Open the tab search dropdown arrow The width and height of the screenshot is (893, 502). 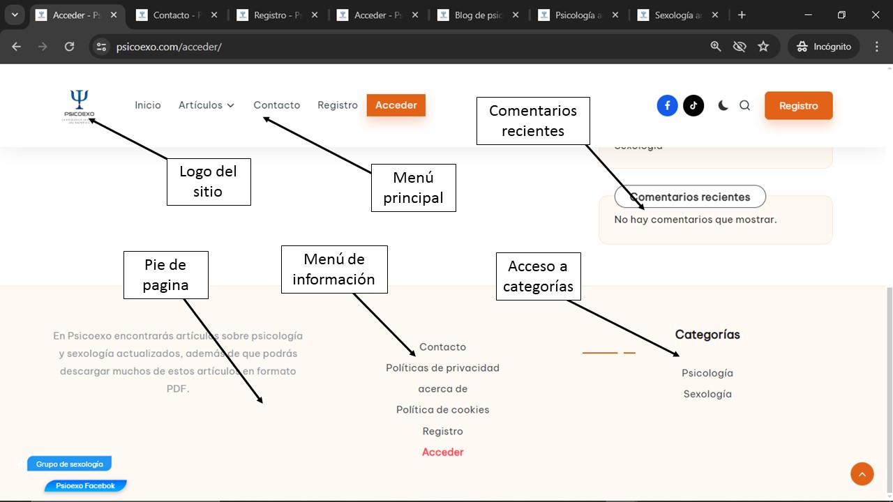(x=15, y=15)
